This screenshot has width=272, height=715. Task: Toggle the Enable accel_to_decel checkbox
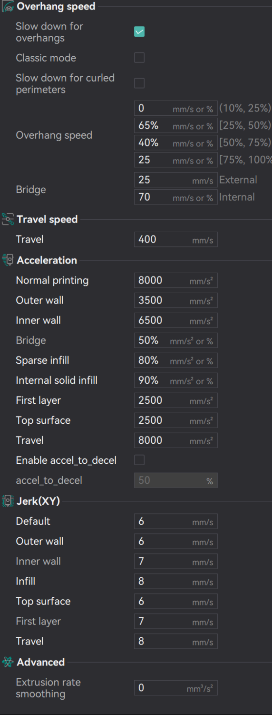(x=139, y=460)
